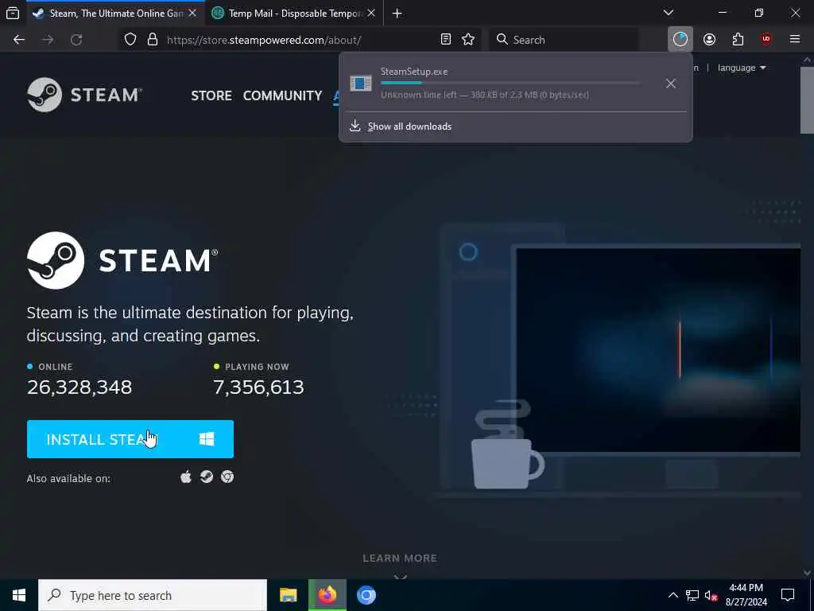Click the page vertical scrollbar thumb

808,99
